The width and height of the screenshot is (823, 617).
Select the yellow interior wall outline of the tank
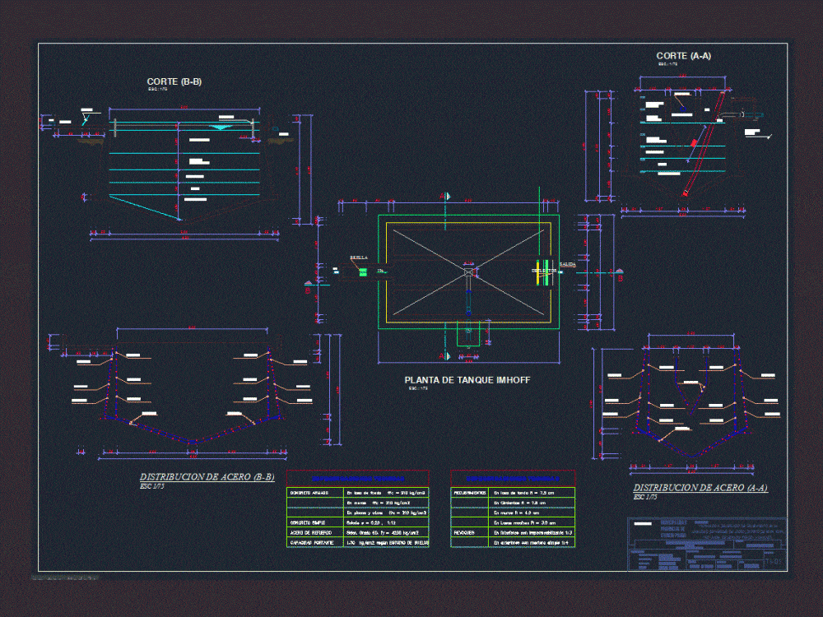click(387, 271)
